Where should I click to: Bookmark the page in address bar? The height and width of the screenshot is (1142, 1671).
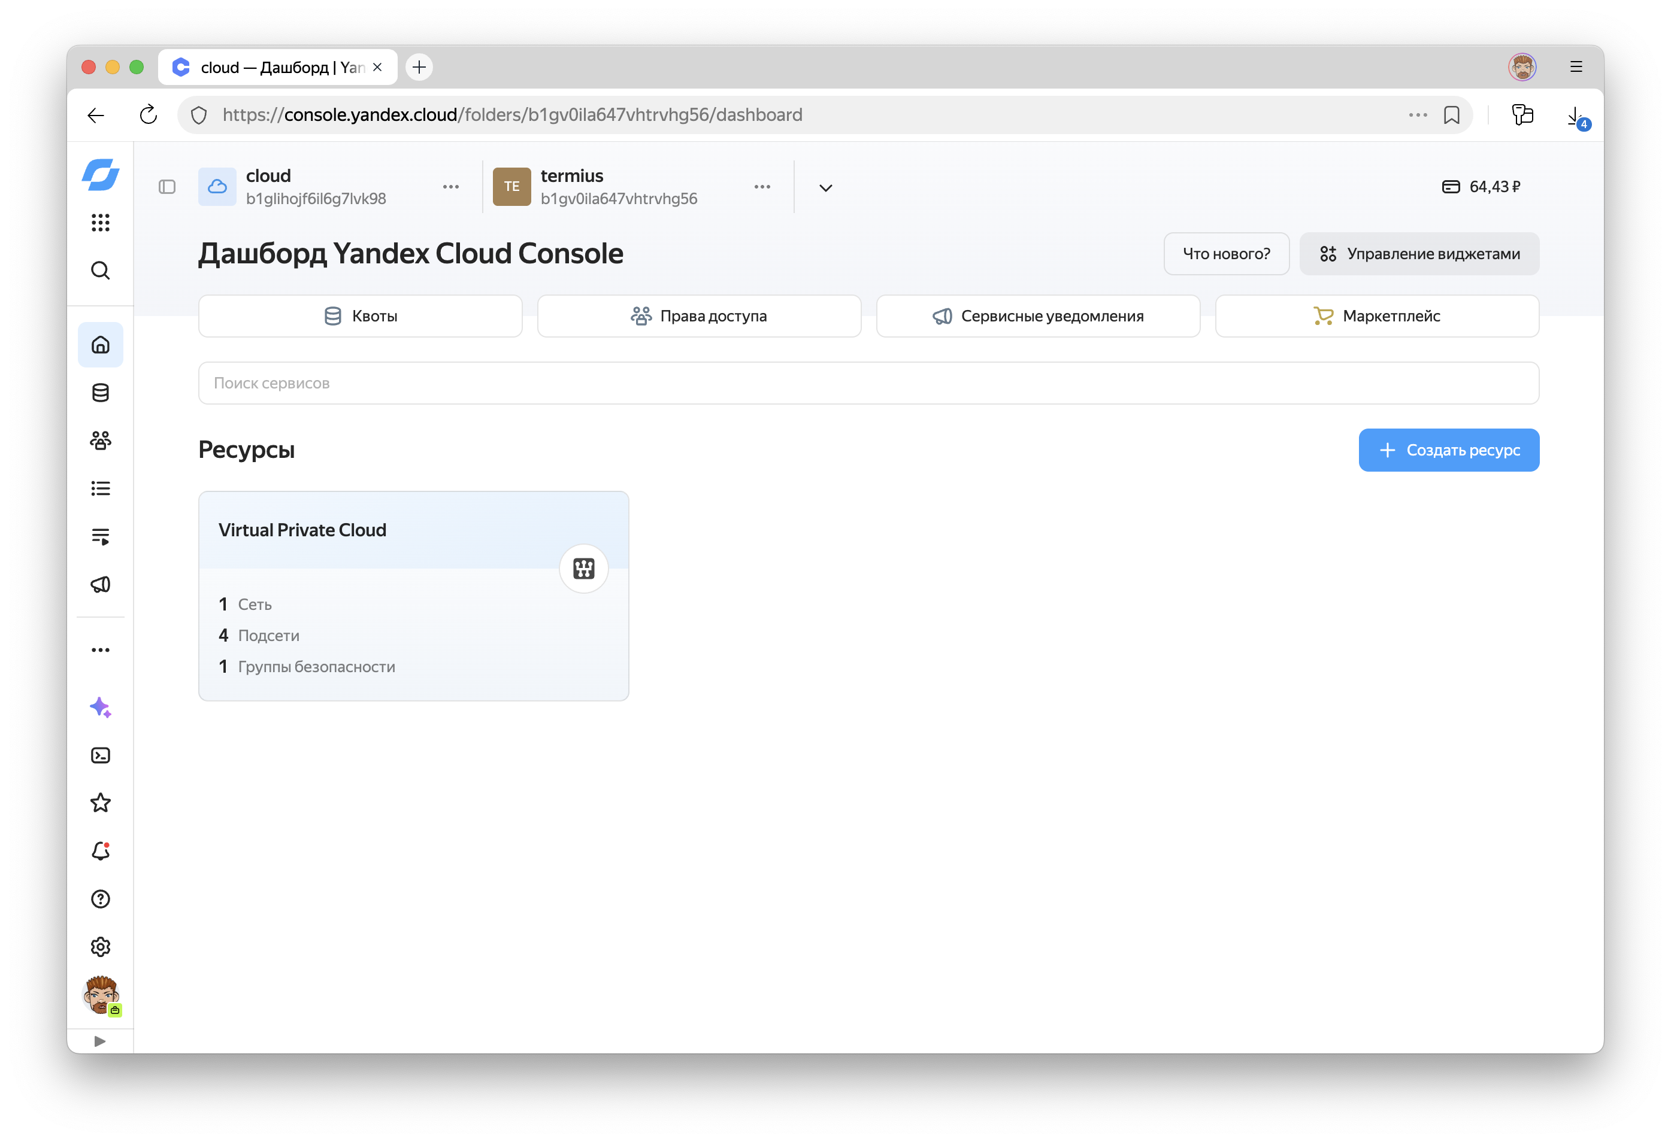[x=1451, y=115]
